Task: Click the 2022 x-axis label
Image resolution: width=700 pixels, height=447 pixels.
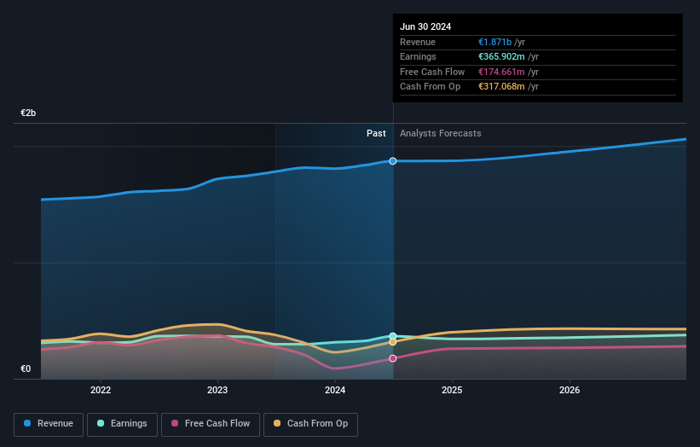Action: (x=101, y=391)
